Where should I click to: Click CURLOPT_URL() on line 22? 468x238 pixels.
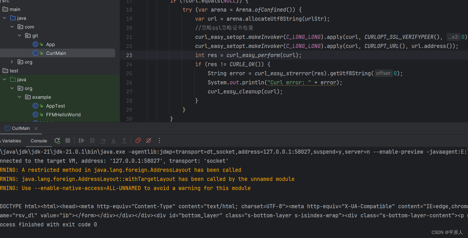385,46
